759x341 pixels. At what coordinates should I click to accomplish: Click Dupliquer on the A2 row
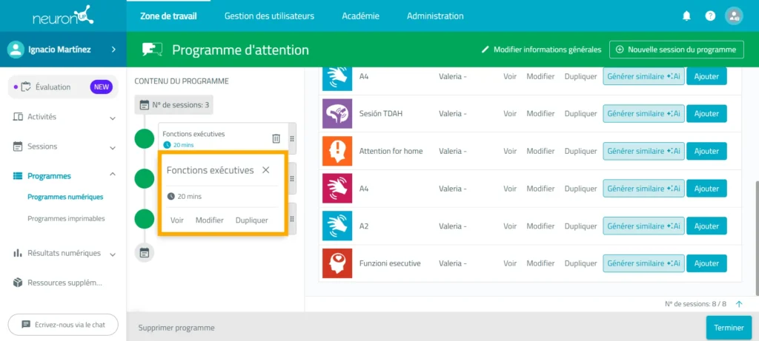click(x=581, y=226)
